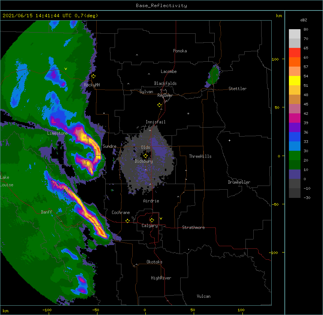This screenshot has height=315, width=323.
Task: Click the ThreeHills city label
Action: [x=200, y=156]
